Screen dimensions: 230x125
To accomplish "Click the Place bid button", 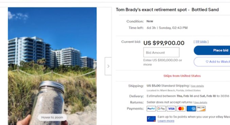I will tap(212, 50).
